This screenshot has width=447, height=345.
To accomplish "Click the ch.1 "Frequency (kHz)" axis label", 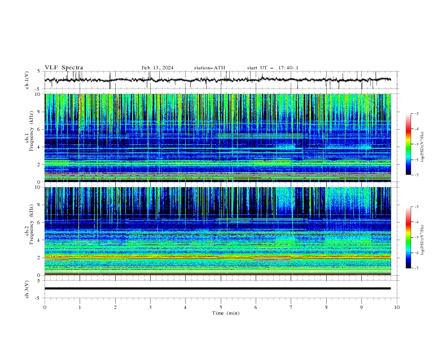I will [x=32, y=131].
